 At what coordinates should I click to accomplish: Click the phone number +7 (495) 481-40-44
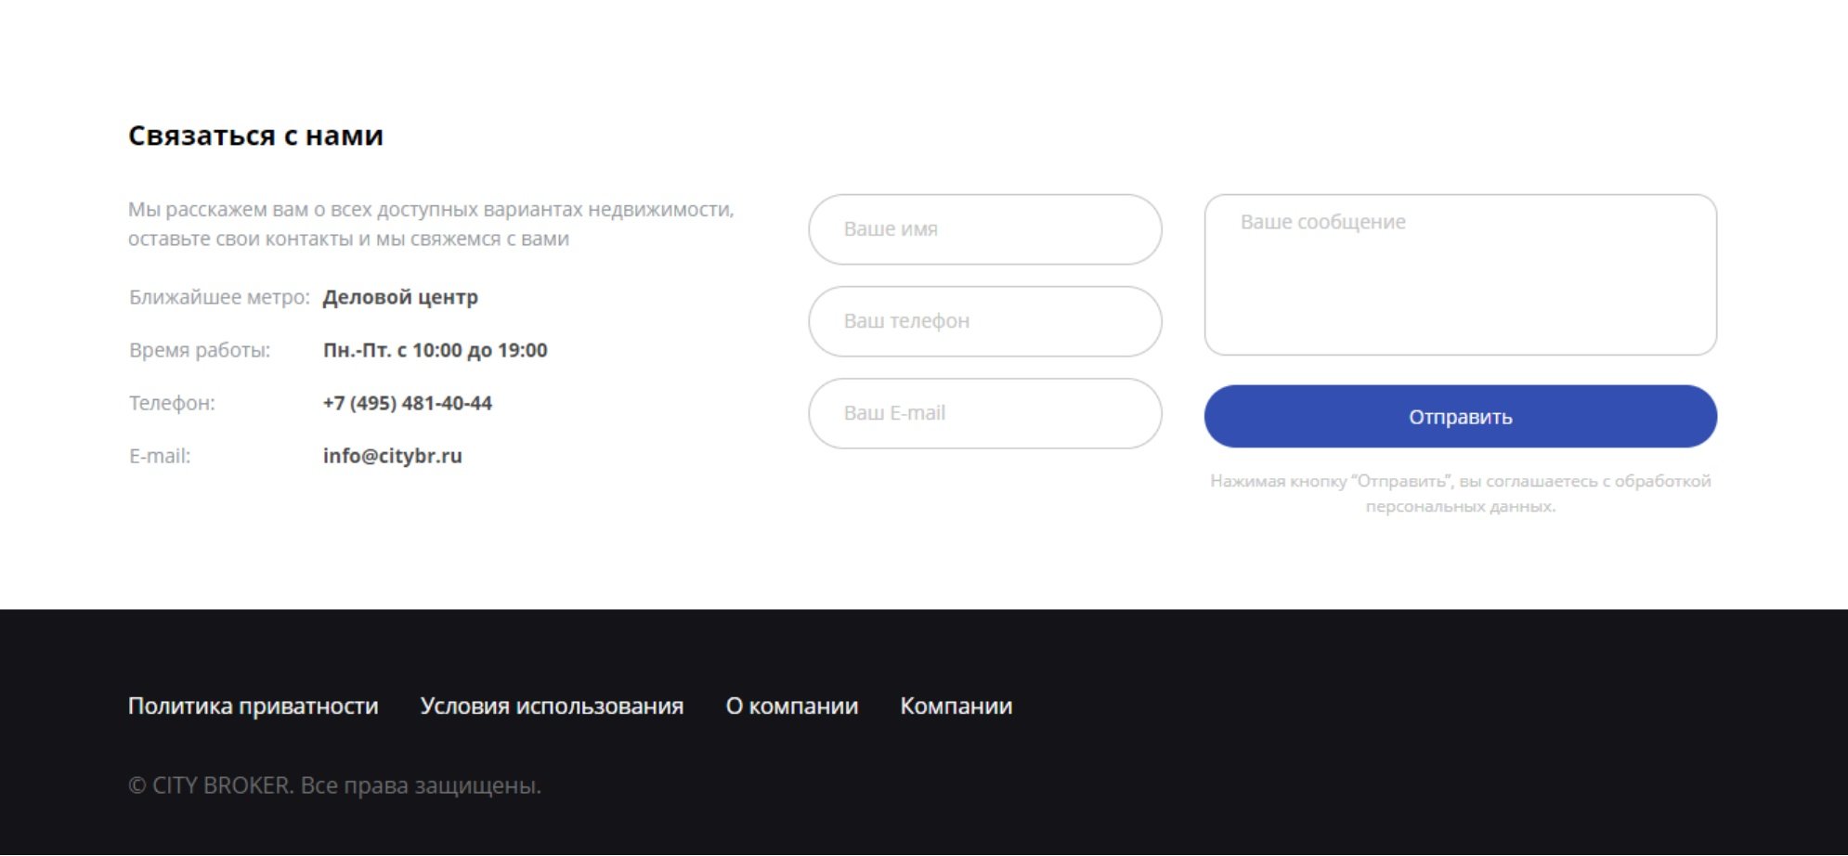pyautogui.click(x=407, y=403)
